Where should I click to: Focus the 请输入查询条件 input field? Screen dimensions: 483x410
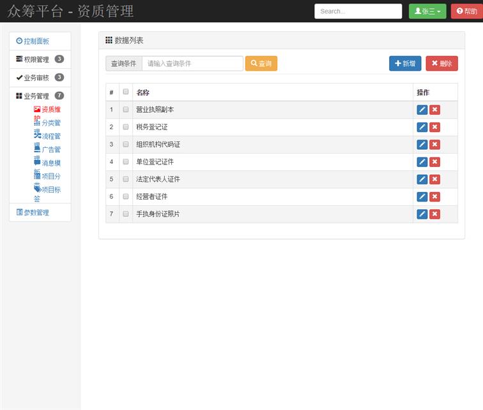(x=192, y=64)
